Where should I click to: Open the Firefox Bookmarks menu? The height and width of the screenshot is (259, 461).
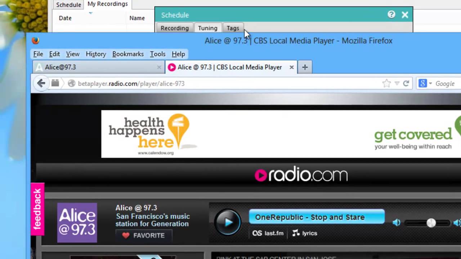[x=128, y=54]
